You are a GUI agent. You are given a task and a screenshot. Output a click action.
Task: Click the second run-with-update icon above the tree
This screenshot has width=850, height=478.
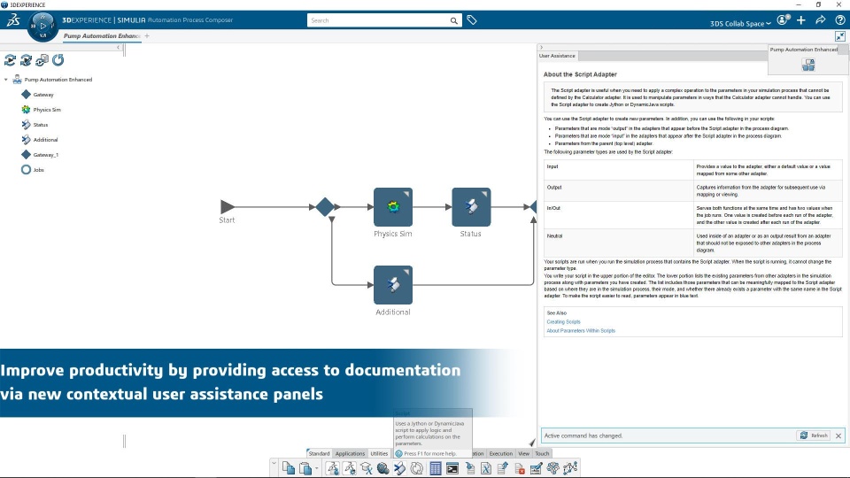pyautogui.click(x=26, y=59)
